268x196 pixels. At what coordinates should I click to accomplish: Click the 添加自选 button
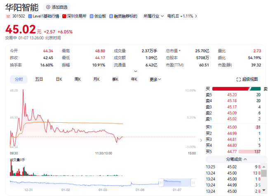tap(56, 7)
